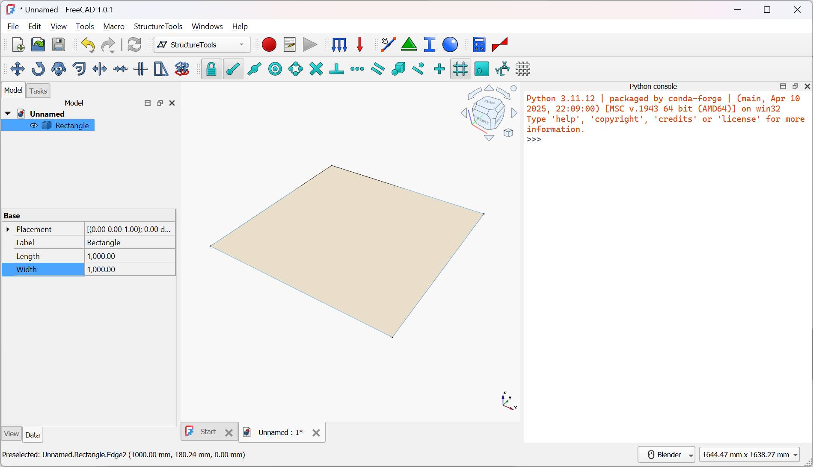Hide Rectangle using eye icon
813x467 pixels.
(x=34, y=126)
